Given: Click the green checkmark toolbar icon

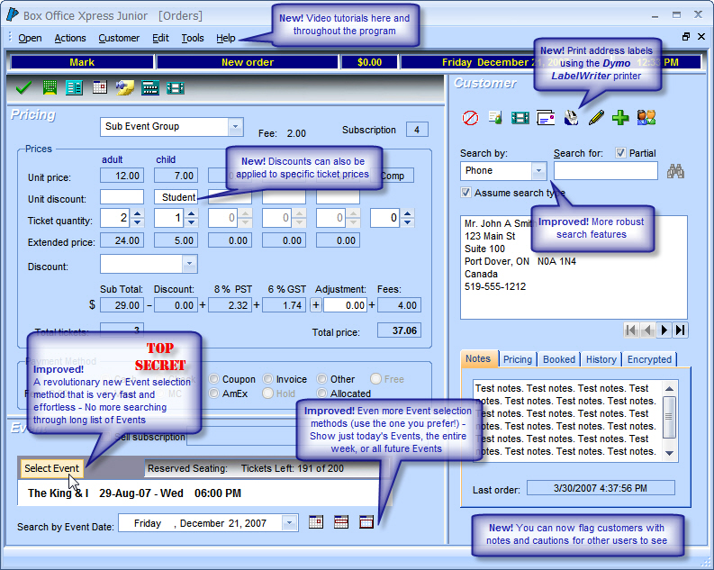Looking at the screenshot, I should 24,87.
